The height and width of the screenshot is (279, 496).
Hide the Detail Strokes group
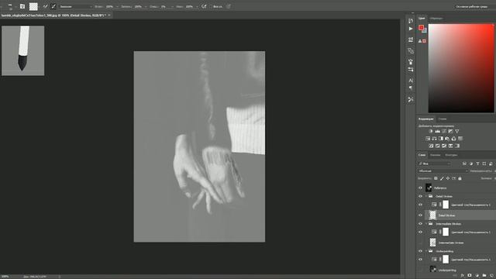click(420, 196)
